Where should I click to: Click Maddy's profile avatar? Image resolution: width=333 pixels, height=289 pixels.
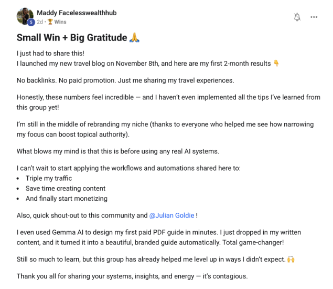click(25, 16)
